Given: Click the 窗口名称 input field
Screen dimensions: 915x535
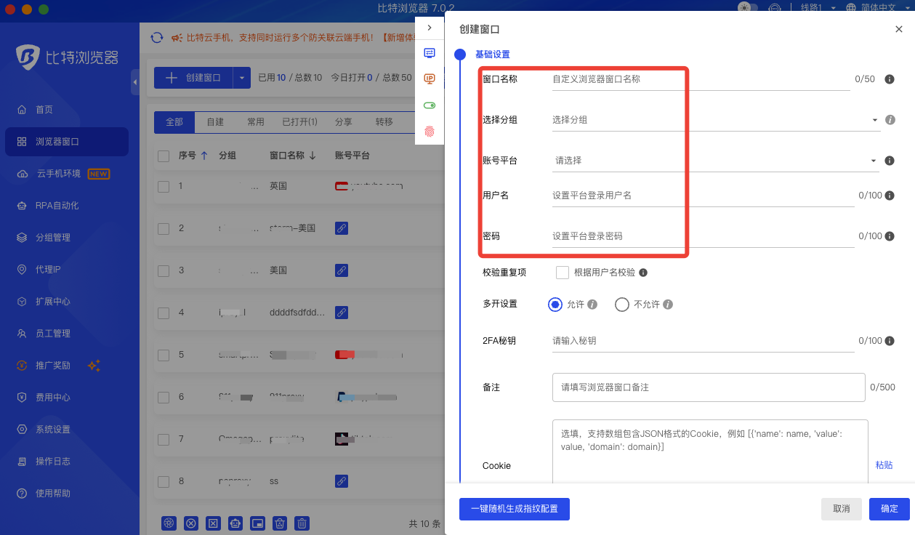Looking at the screenshot, I should 701,79.
